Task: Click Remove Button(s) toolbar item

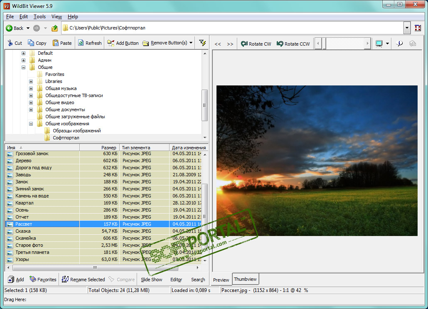Action: pyautogui.click(x=165, y=43)
